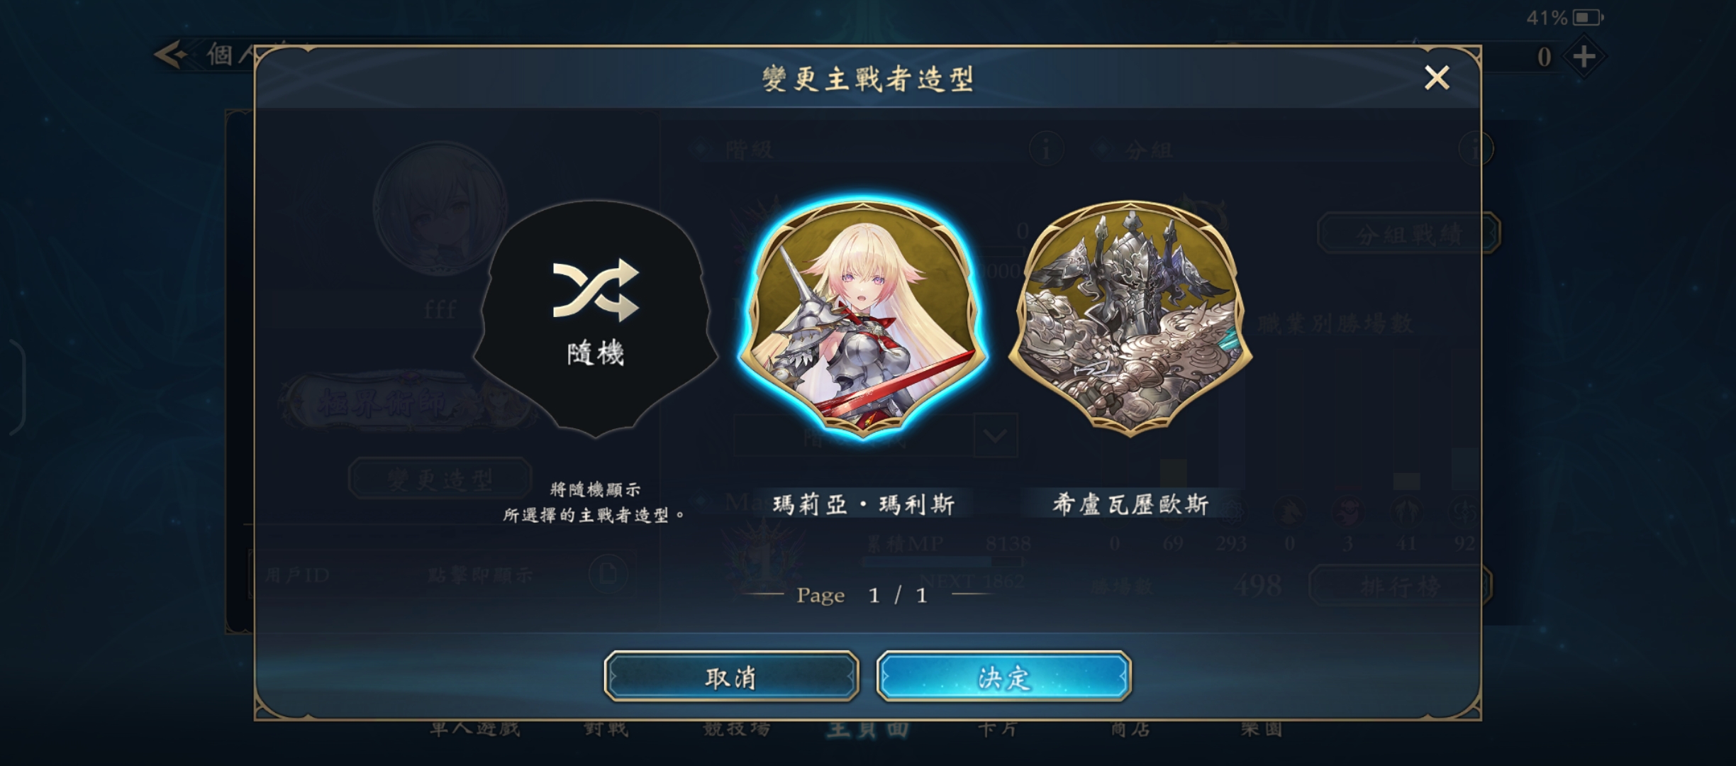Expand the dimmed rank dropdown arrow
Viewport: 1736px width, 766px height.
tap(996, 435)
